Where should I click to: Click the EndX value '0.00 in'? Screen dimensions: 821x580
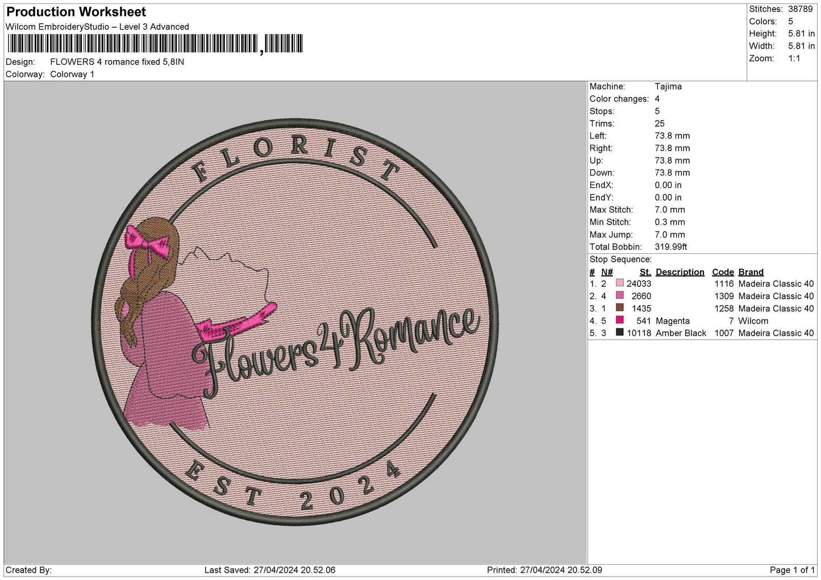pos(668,185)
